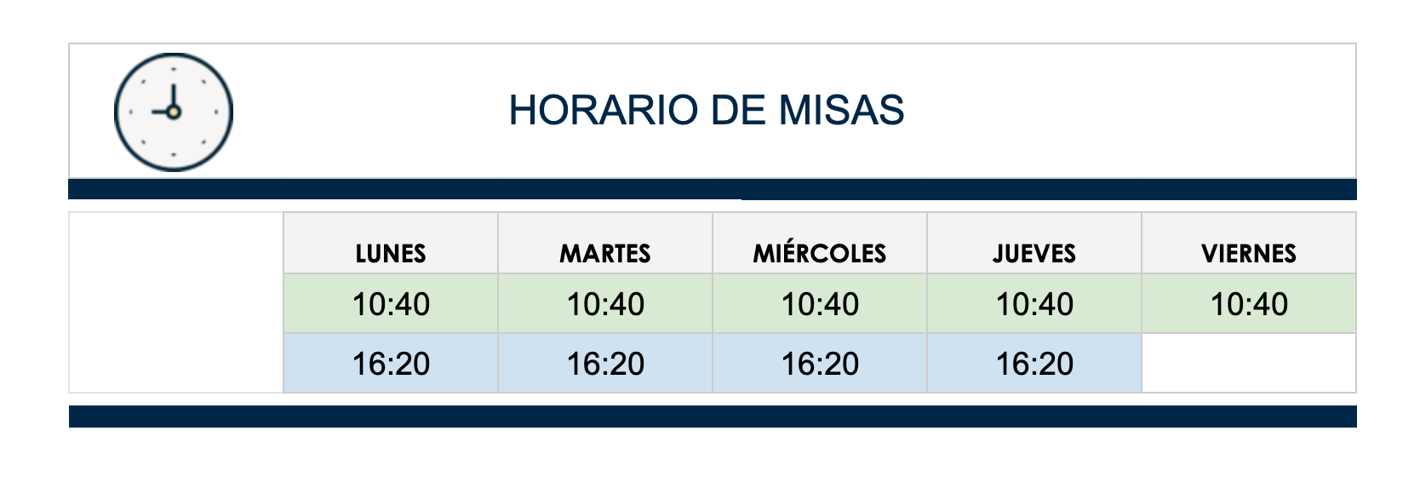Screen dimensions: 1420x477
Task: Click the 16:20 cell under MIÉRCOLES
Action: 820,363
